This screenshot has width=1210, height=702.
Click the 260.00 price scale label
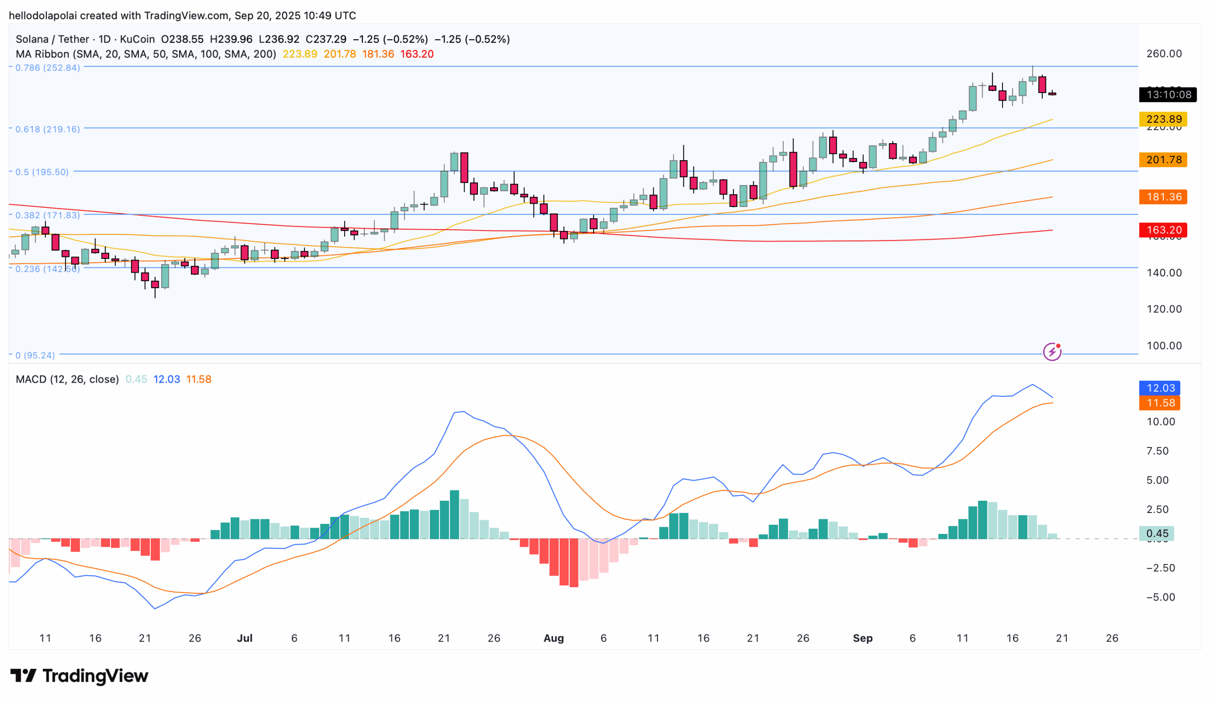(1164, 54)
